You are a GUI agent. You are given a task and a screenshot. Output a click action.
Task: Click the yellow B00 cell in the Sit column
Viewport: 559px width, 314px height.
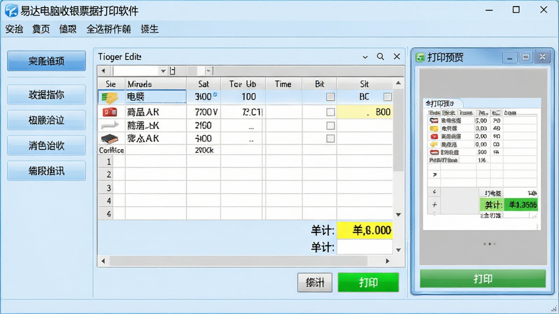365,112
